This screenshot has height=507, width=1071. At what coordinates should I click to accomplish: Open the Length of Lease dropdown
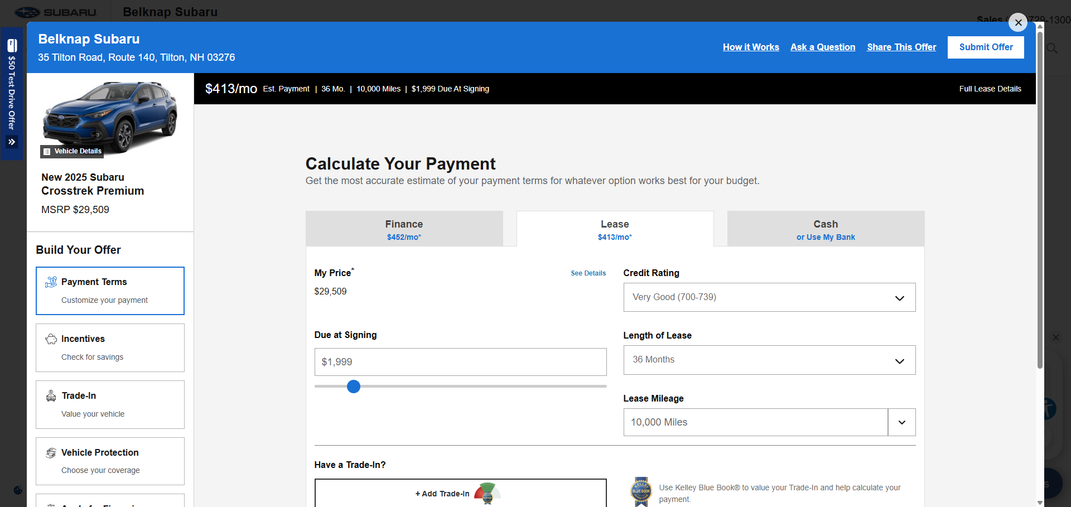point(769,360)
